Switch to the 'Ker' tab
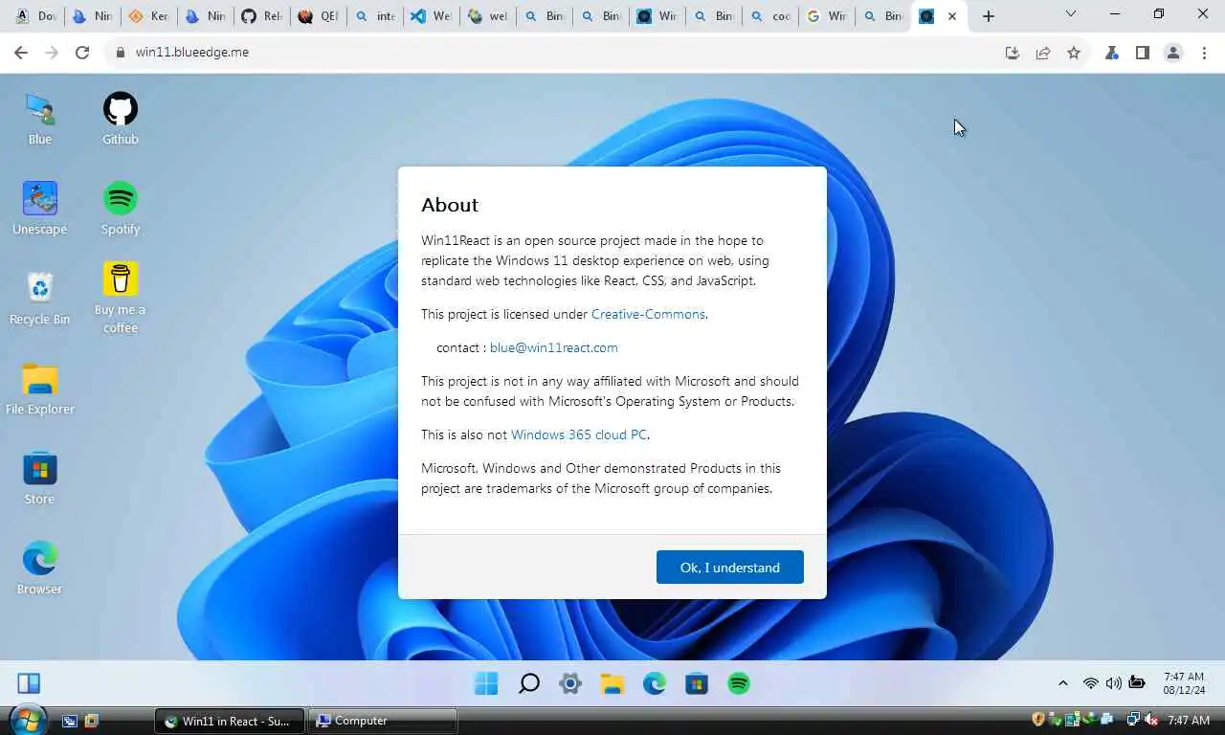Image resolution: width=1225 pixels, height=735 pixels. click(x=148, y=16)
